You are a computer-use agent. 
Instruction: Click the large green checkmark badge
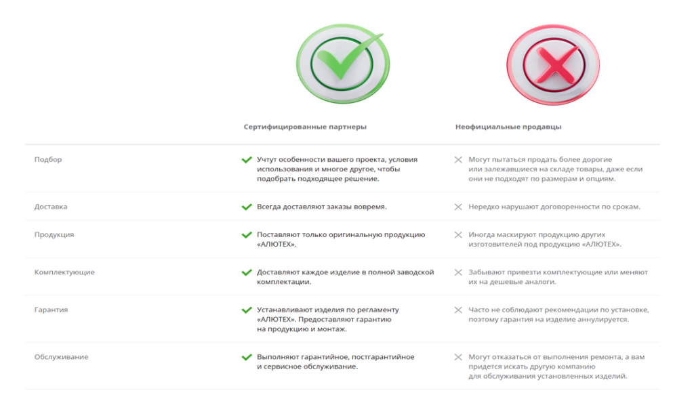(x=343, y=64)
